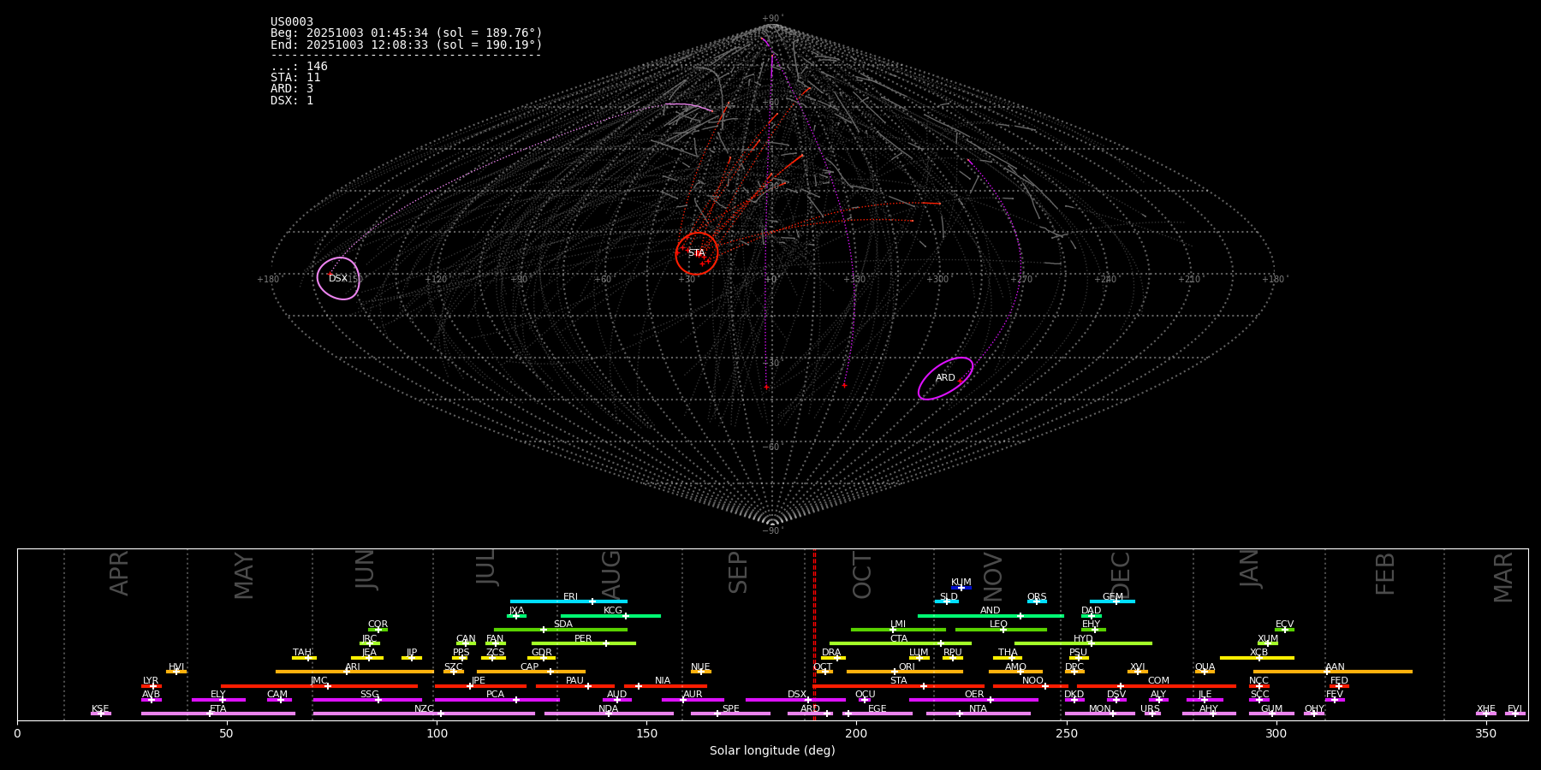
Task: Select the PAU shower bar in timeline
Action: tap(575, 686)
